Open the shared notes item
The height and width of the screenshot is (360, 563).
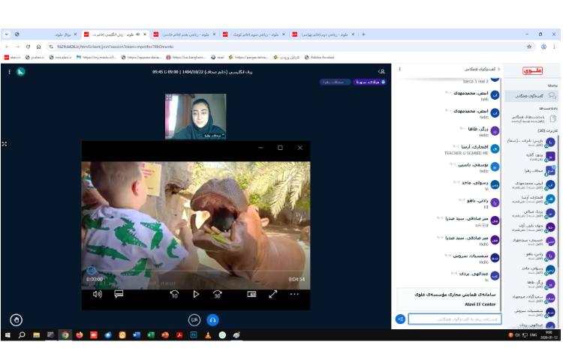click(535, 118)
